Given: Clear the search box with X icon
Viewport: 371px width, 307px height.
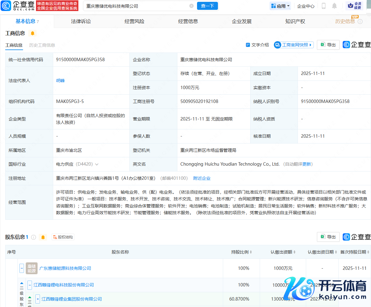Looking at the screenshot, I should click(191, 6).
